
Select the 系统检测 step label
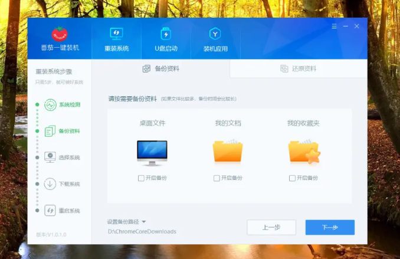tap(70, 104)
